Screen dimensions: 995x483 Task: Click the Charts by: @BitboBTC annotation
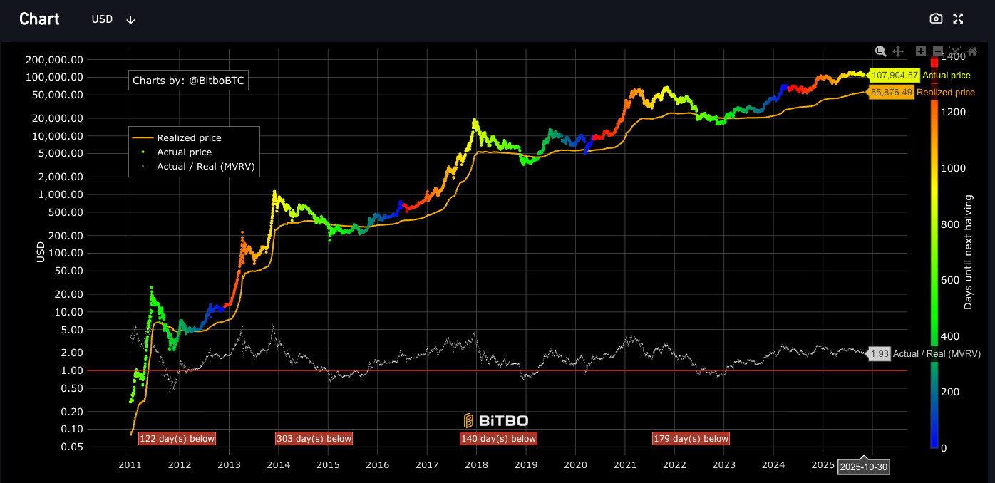coord(188,80)
